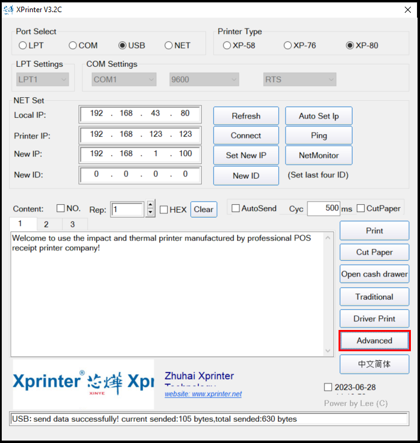Click the Advanced button
Viewport: 420px width, 443px height.
pos(374,341)
